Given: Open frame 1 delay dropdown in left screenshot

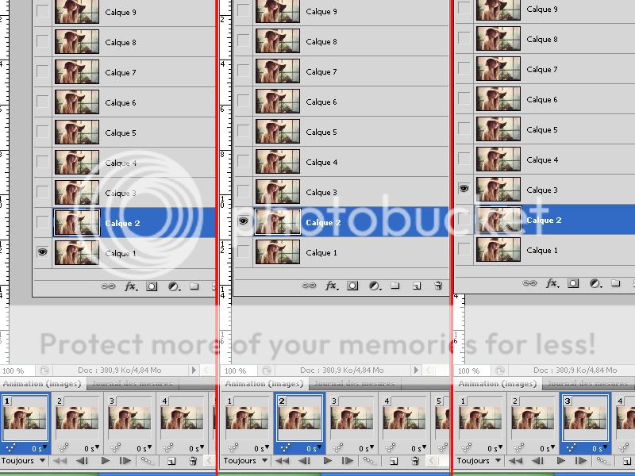Looking at the screenshot, I should pyautogui.click(x=39, y=448).
